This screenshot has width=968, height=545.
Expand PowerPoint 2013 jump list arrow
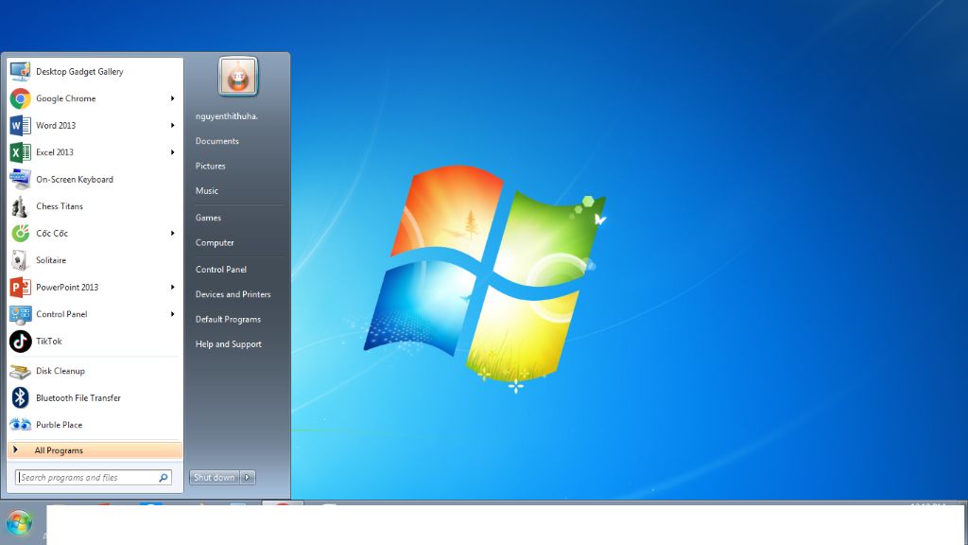pos(173,288)
